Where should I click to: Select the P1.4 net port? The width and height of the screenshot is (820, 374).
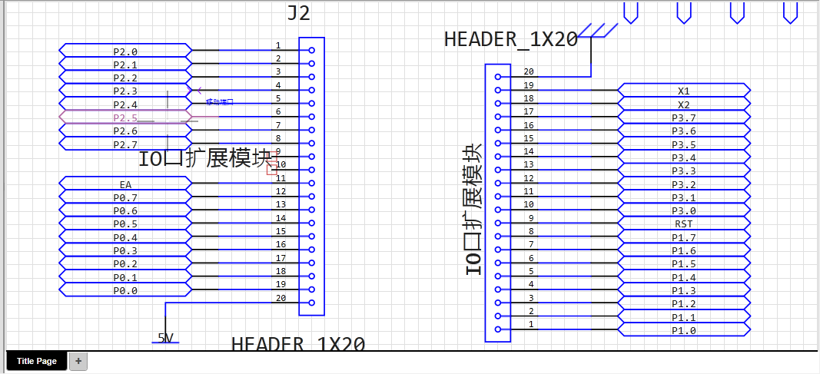tap(684, 276)
